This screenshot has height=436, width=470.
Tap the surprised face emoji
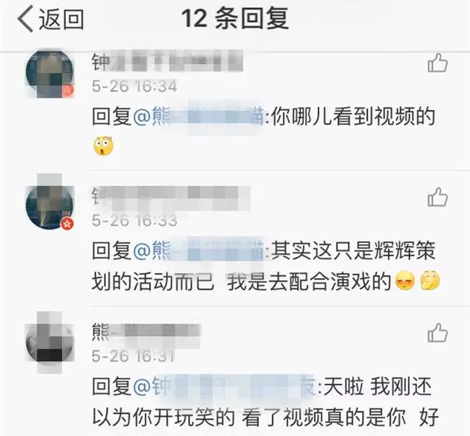104,146
